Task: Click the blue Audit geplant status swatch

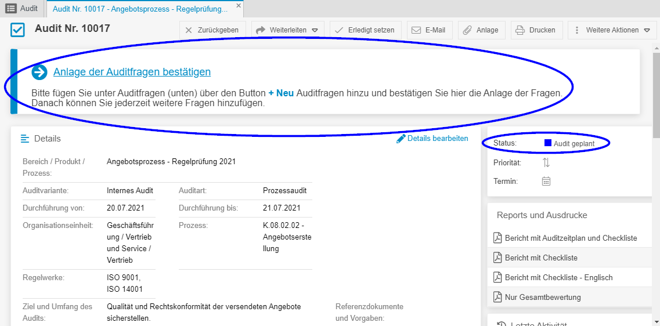Action: (x=547, y=143)
